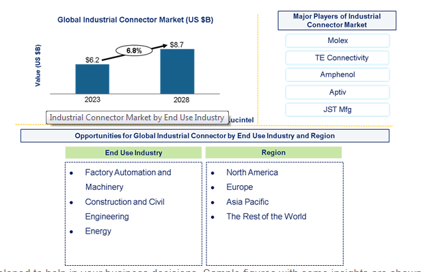Click the Opportunities for Global Industrial Connector banner
Image resolution: width=421 pixels, height=272 pixels.
coord(205,136)
